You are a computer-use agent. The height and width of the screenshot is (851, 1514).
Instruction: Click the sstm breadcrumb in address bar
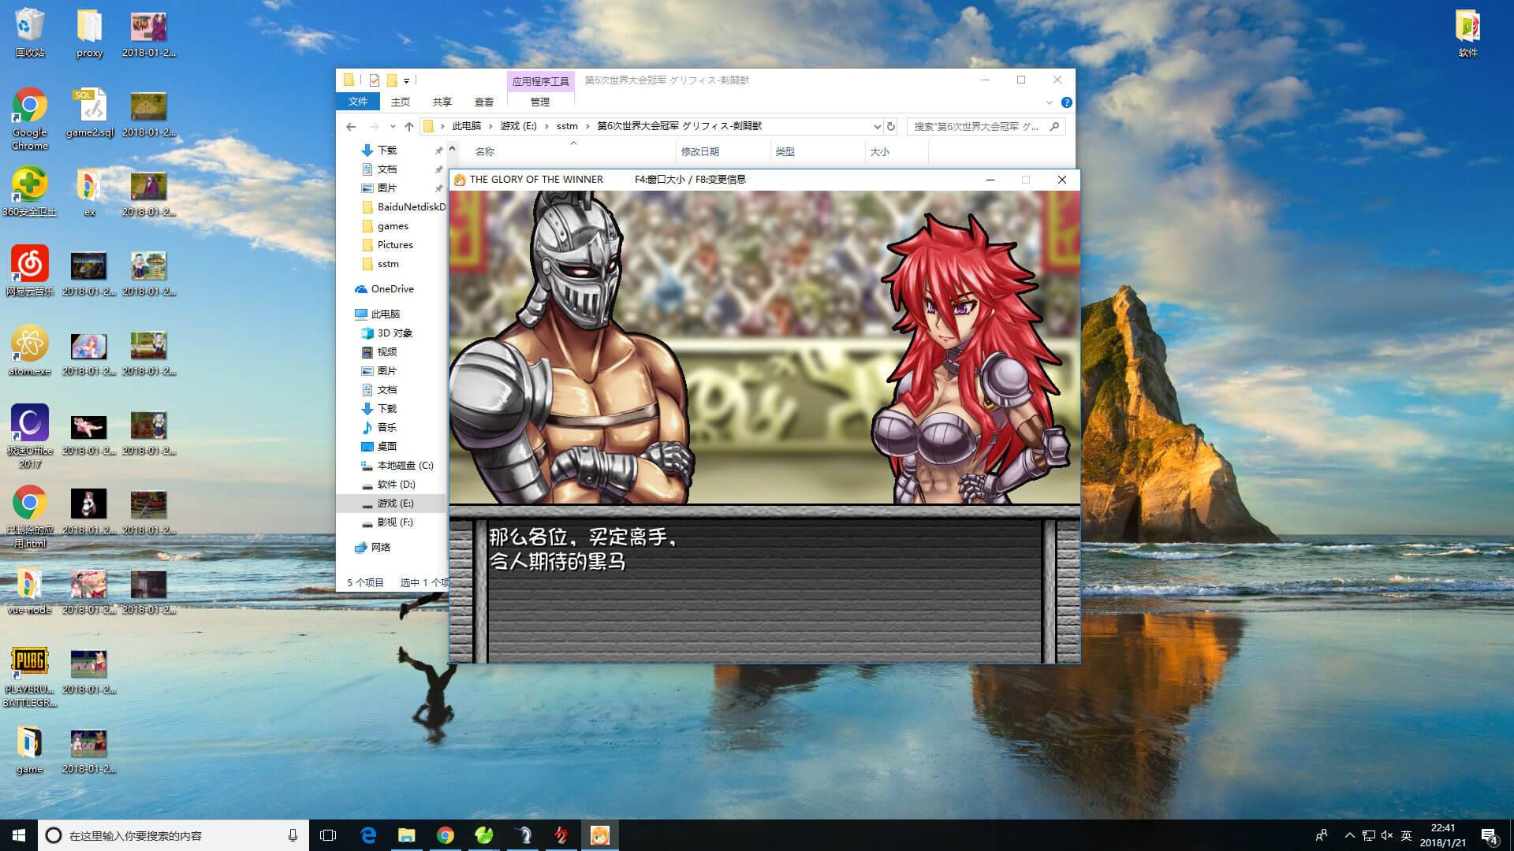pyautogui.click(x=567, y=126)
